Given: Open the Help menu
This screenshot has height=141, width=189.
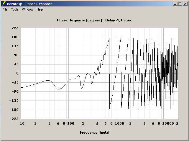Looking at the screenshot, I should click(40, 9).
